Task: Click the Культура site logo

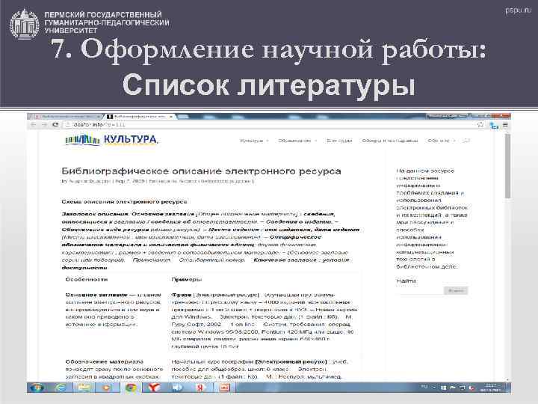Action: click(x=111, y=139)
